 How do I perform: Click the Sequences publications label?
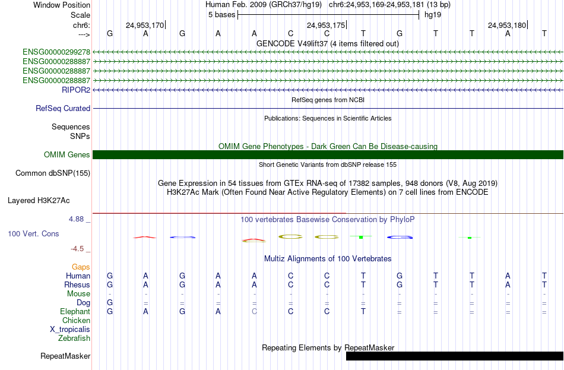coord(71,127)
